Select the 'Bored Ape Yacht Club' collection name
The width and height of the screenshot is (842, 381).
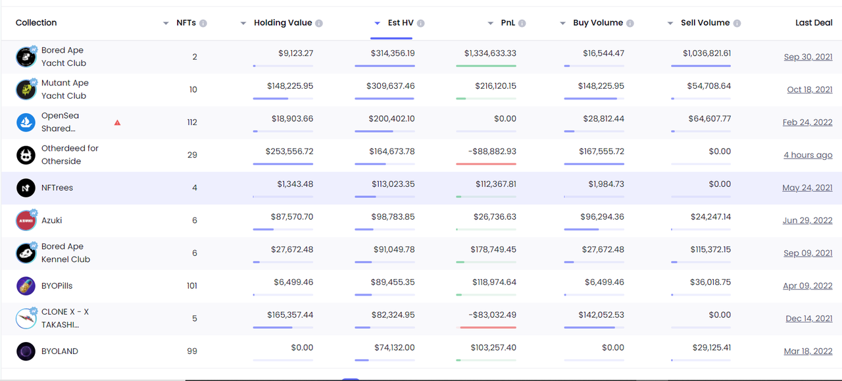tap(64, 57)
